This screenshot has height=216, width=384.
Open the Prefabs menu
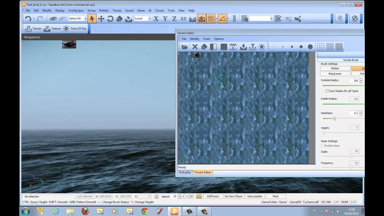point(104,10)
